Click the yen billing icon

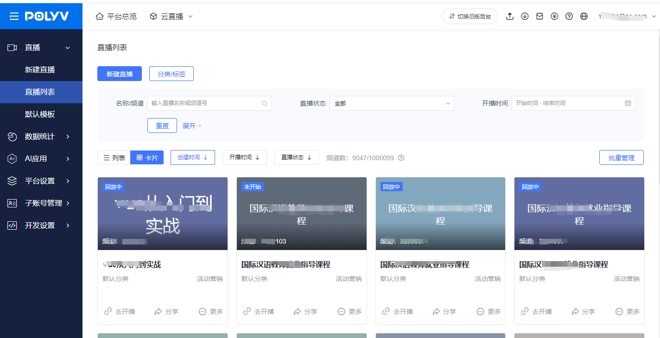(554, 16)
